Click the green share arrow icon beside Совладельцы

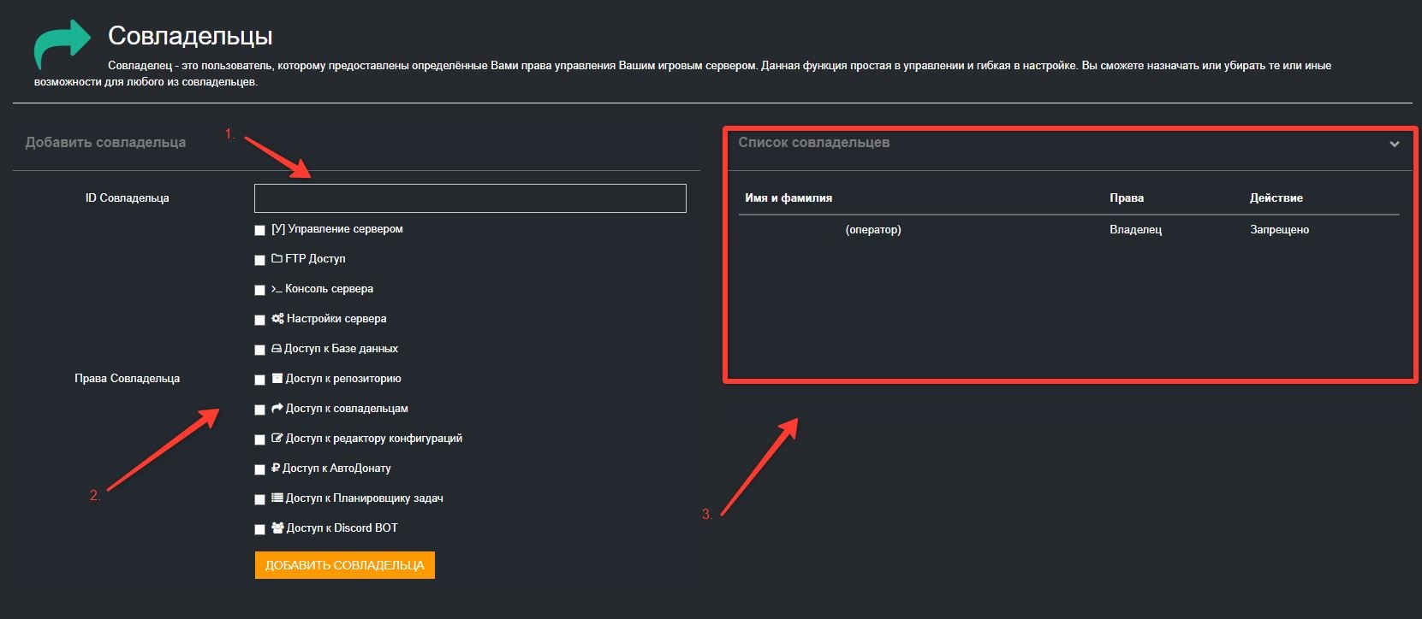[62, 44]
